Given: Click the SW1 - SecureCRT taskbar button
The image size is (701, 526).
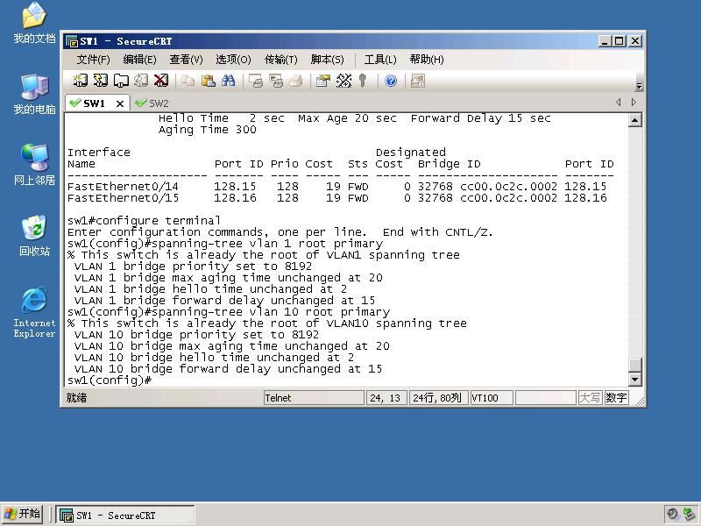Looking at the screenshot, I should 125,515.
